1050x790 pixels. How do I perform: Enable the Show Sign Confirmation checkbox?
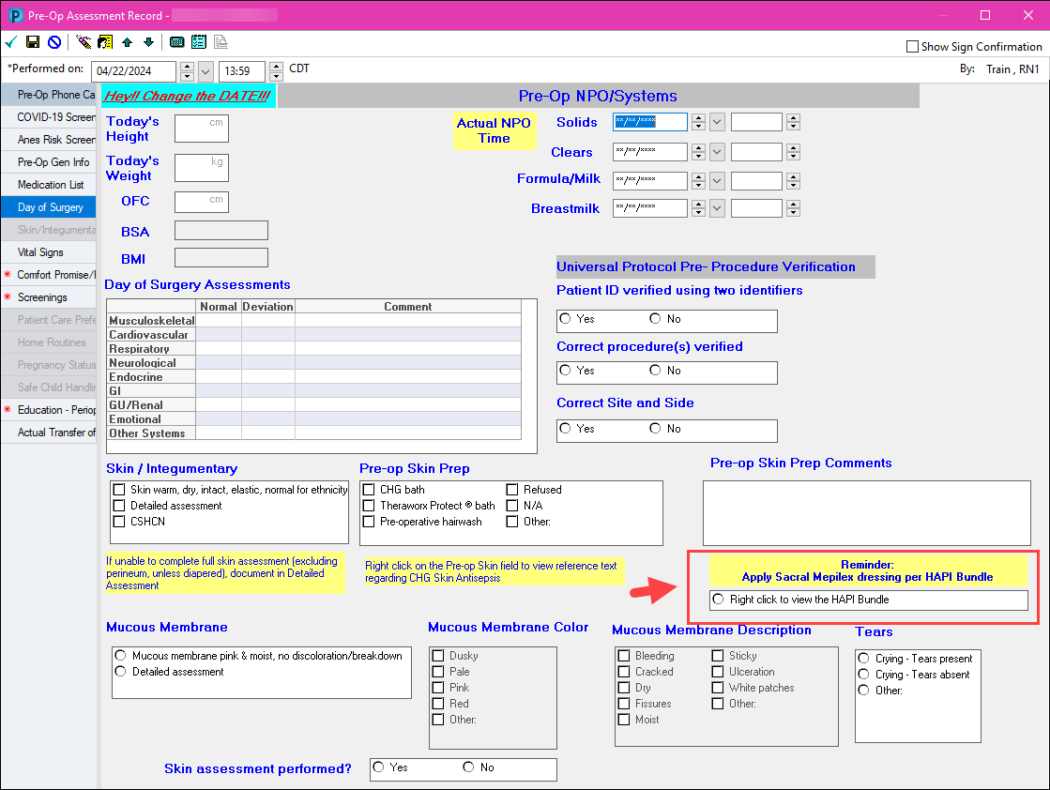tap(911, 46)
